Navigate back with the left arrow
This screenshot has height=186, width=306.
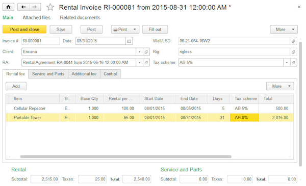coord(23,7)
